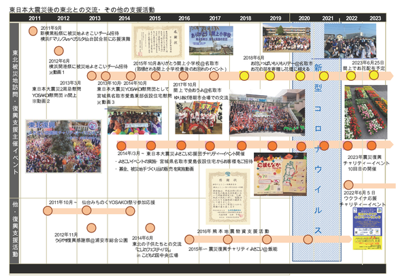Viewport: 396px width, 280px height.
Task: Select the 2016年 熊本地震物資支援活動 text
Action: [x=233, y=231]
